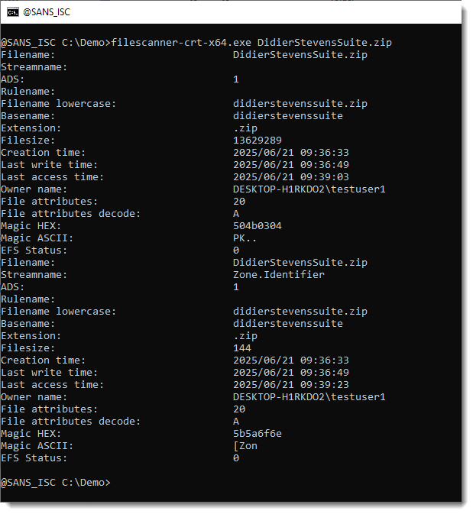Click the last EFS Status label
Image resolution: width=473 pixels, height=514 pixels.
click(x=34, y=458)
